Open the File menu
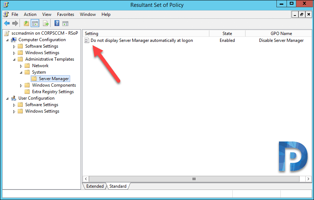The height and width of the screenshot is (200, 314). [15, 14]
